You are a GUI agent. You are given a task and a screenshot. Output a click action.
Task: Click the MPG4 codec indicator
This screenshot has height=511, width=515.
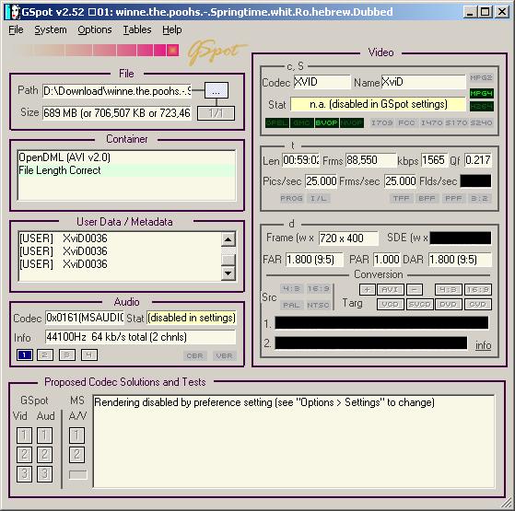point(481,94)
